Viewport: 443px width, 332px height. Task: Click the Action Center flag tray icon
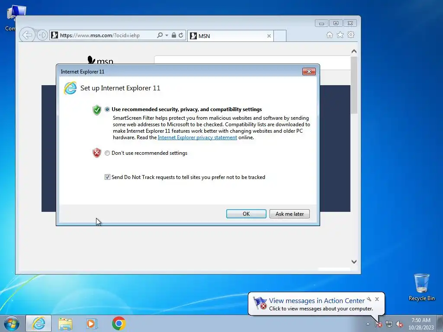coord(379,324)
